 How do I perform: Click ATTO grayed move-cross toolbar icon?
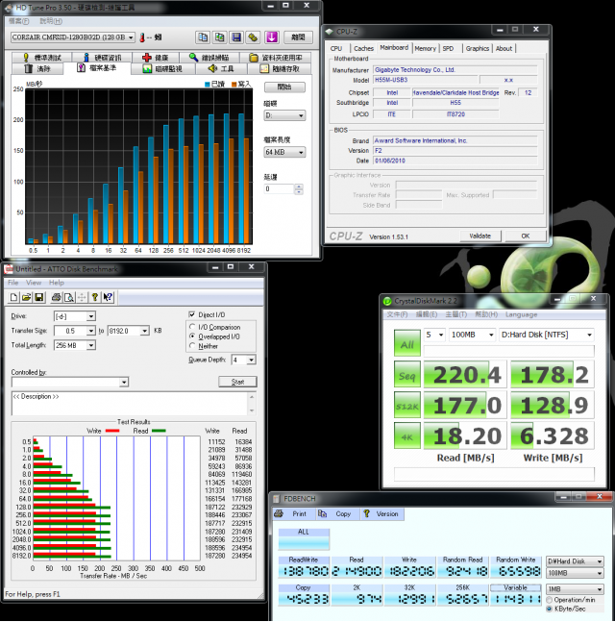(x=82, y=297)
